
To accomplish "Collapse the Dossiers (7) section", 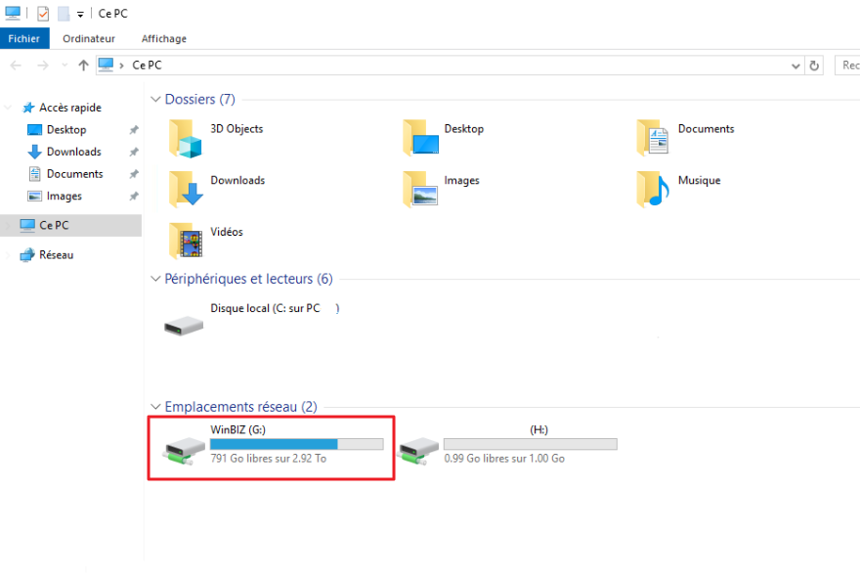I will (x=155, y=100).
